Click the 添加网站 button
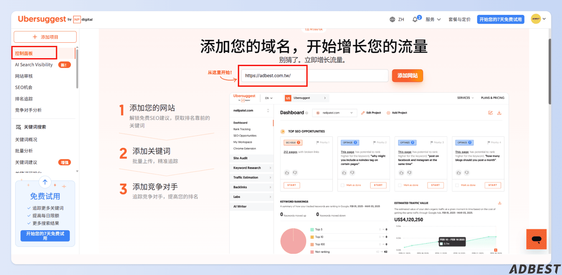This screenshot has width=562, height=275. 407,76
